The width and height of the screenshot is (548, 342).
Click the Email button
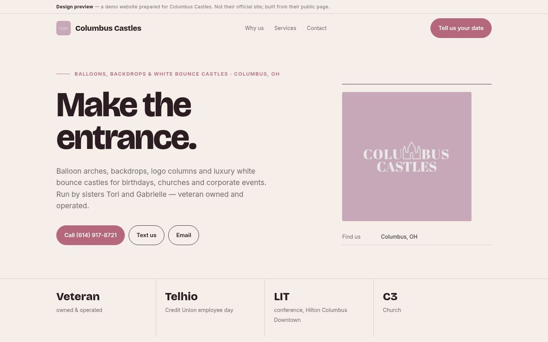pyautogui.click(x=183, y=235)
